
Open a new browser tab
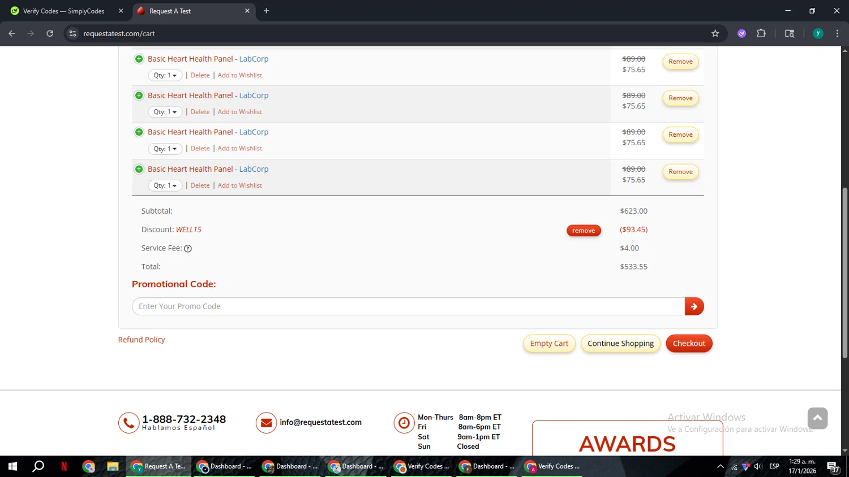[266, 11]
